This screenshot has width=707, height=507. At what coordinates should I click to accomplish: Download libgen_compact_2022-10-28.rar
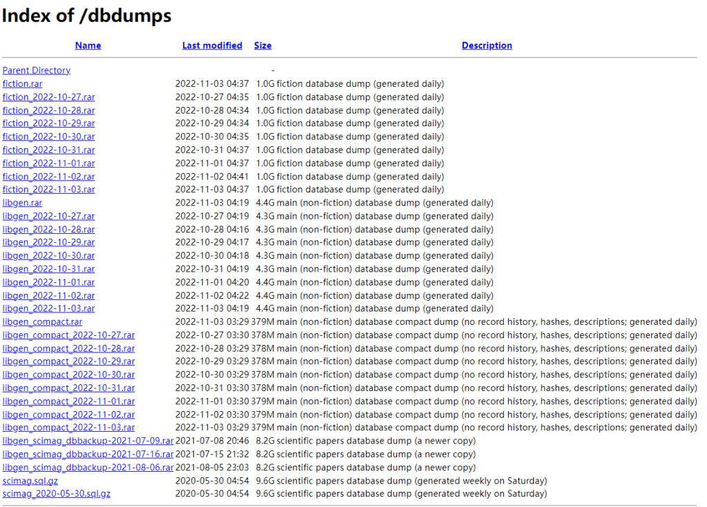pos(68,348)
